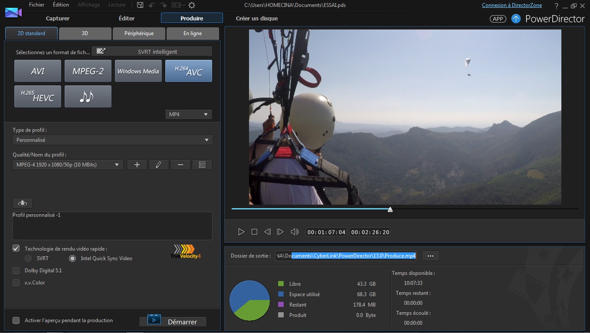Open the Type de profil dropdown
The image size is (590, 333).
tap(113, 140)
